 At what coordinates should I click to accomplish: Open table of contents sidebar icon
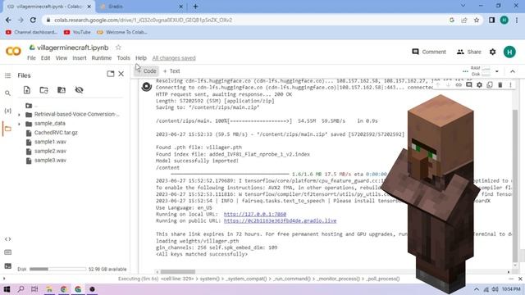pyautogui.click(x=7, y=75)
